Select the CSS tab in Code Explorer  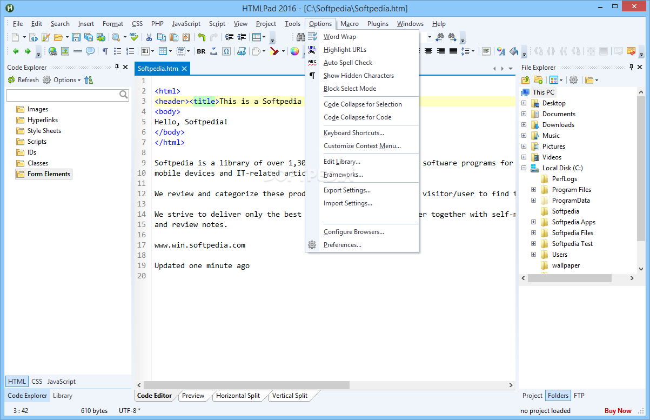37,382
